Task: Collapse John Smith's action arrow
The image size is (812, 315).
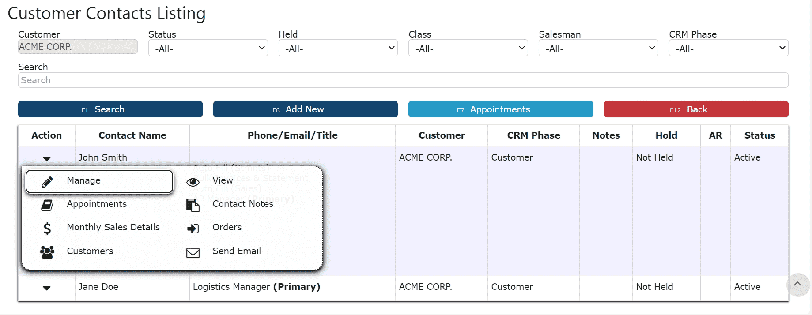Action: click(x=47, y=159)
